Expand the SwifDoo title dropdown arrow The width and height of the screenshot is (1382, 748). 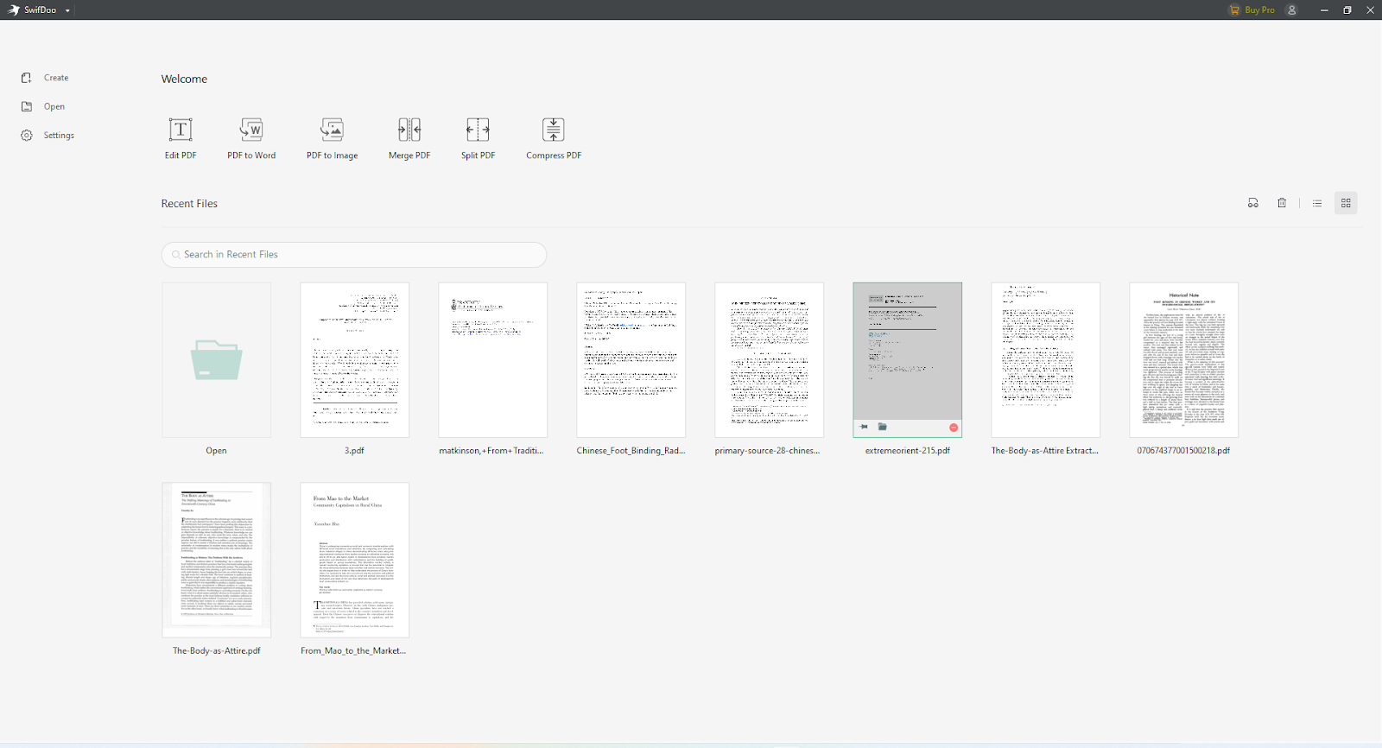(67, 10)
